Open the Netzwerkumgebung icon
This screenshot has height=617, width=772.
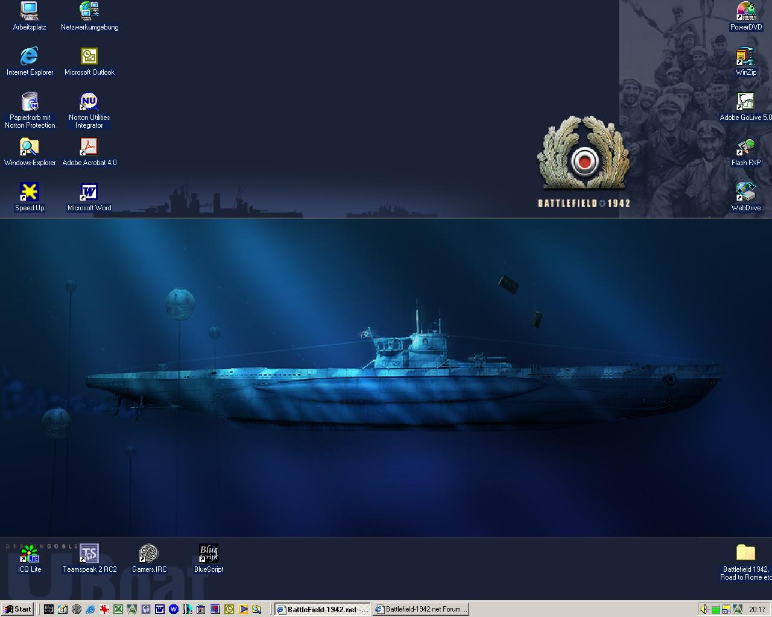point(89,16)
